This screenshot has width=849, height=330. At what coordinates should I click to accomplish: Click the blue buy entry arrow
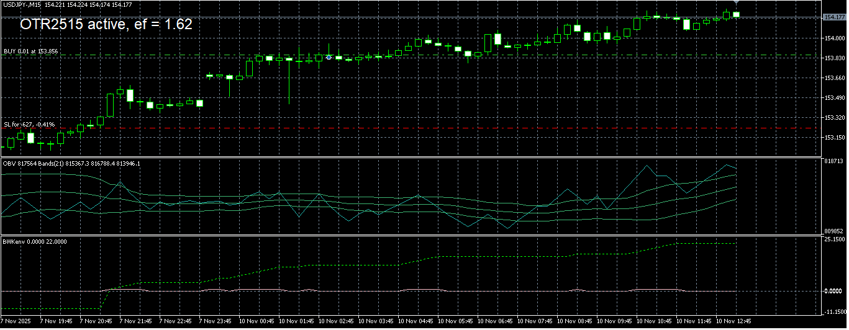(329, 56)
